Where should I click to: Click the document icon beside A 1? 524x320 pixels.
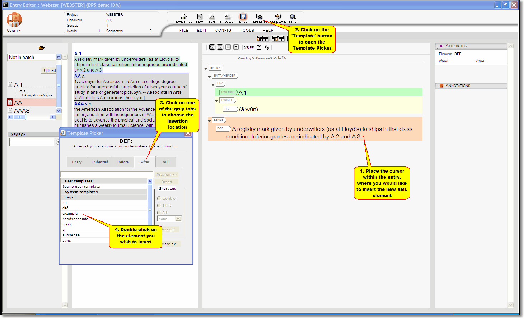pyautogui.click(x=10, y=84)
